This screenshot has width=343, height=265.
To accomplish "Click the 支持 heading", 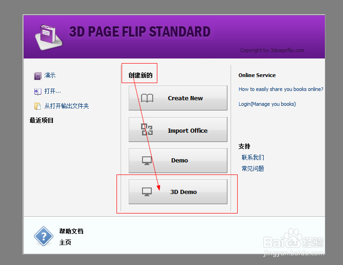I will (244, 146).
